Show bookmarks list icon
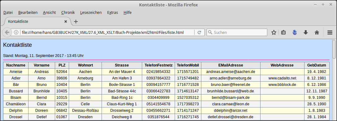 [283, 33]
